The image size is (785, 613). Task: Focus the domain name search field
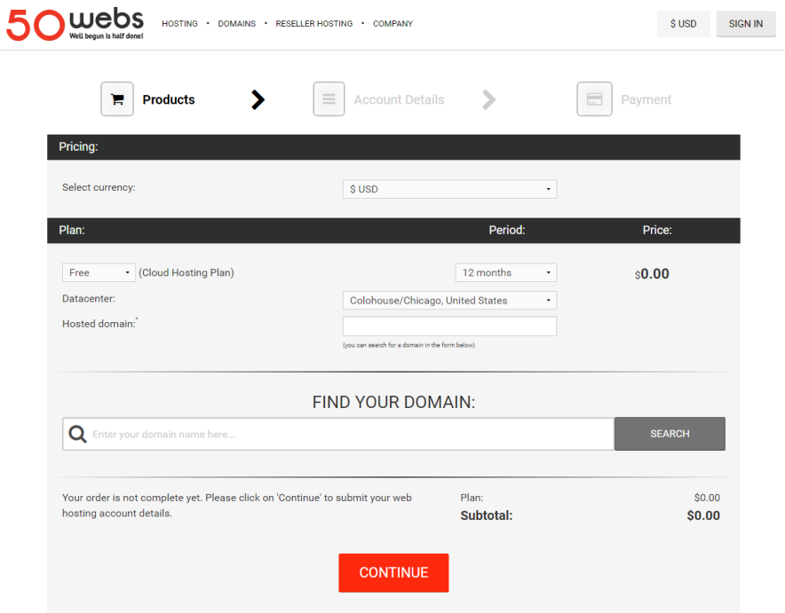[338, 434]
